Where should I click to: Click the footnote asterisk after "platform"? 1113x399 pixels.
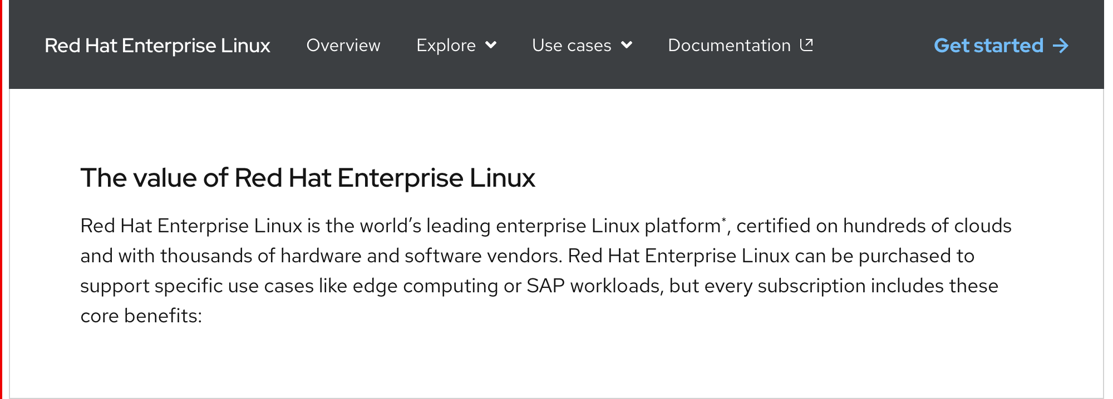click(723, 221)
